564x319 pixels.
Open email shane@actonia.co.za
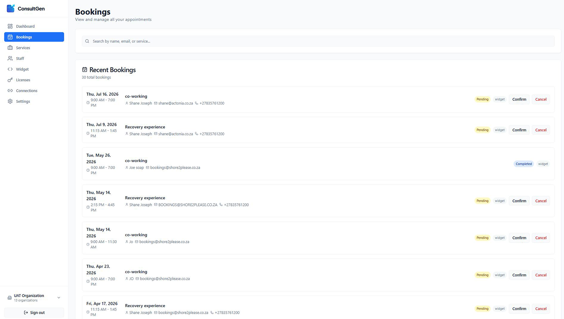[175, 103]
